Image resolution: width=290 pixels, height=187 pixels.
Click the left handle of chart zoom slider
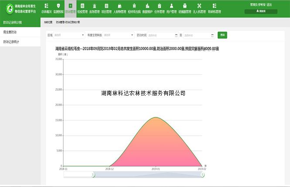(93, 175)
